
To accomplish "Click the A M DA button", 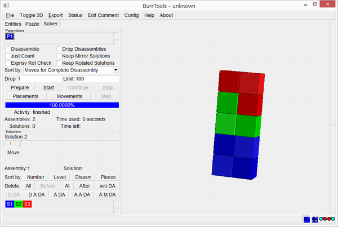I will (x=108, y=195).
